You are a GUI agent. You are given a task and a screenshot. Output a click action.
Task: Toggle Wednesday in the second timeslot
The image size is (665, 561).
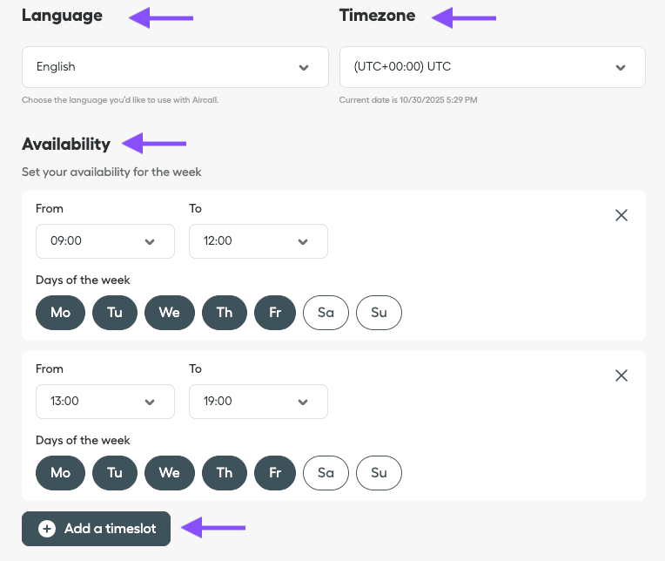[x=169, y=473]
